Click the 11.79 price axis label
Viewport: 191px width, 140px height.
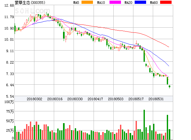point(9,17)
